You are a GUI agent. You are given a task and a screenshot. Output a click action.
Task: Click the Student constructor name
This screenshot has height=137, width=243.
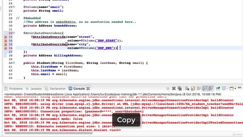tap(43, 63)
